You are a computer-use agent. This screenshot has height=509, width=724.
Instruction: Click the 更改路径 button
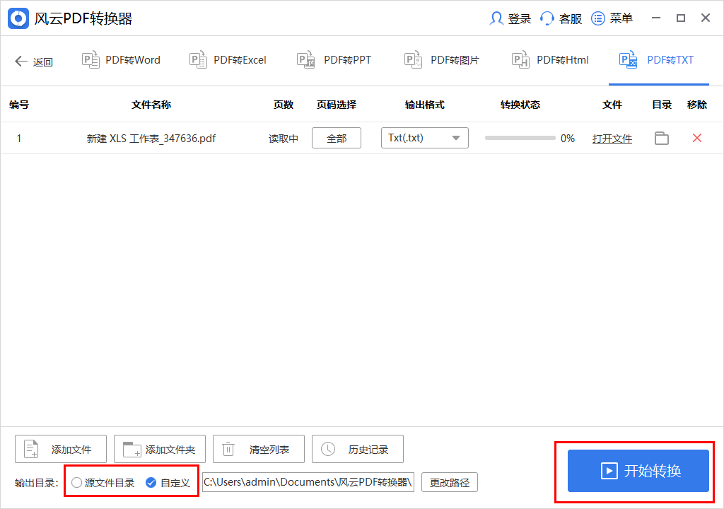(x=450, y=483)
